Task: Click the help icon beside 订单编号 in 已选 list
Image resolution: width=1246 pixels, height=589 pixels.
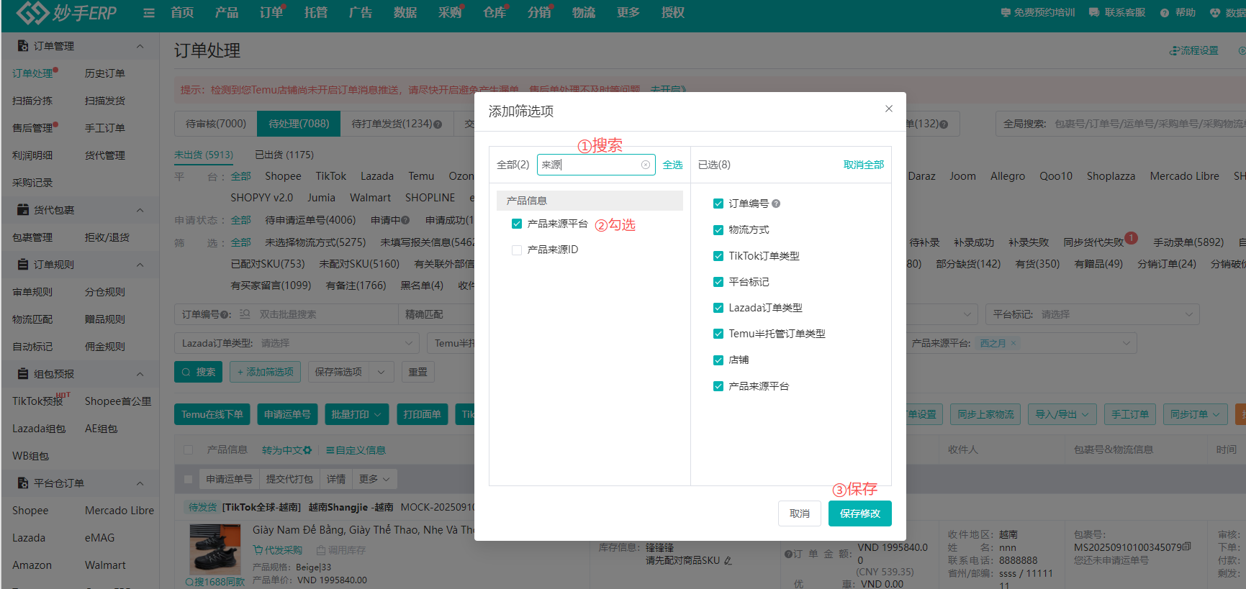Action: click(776, 204)
